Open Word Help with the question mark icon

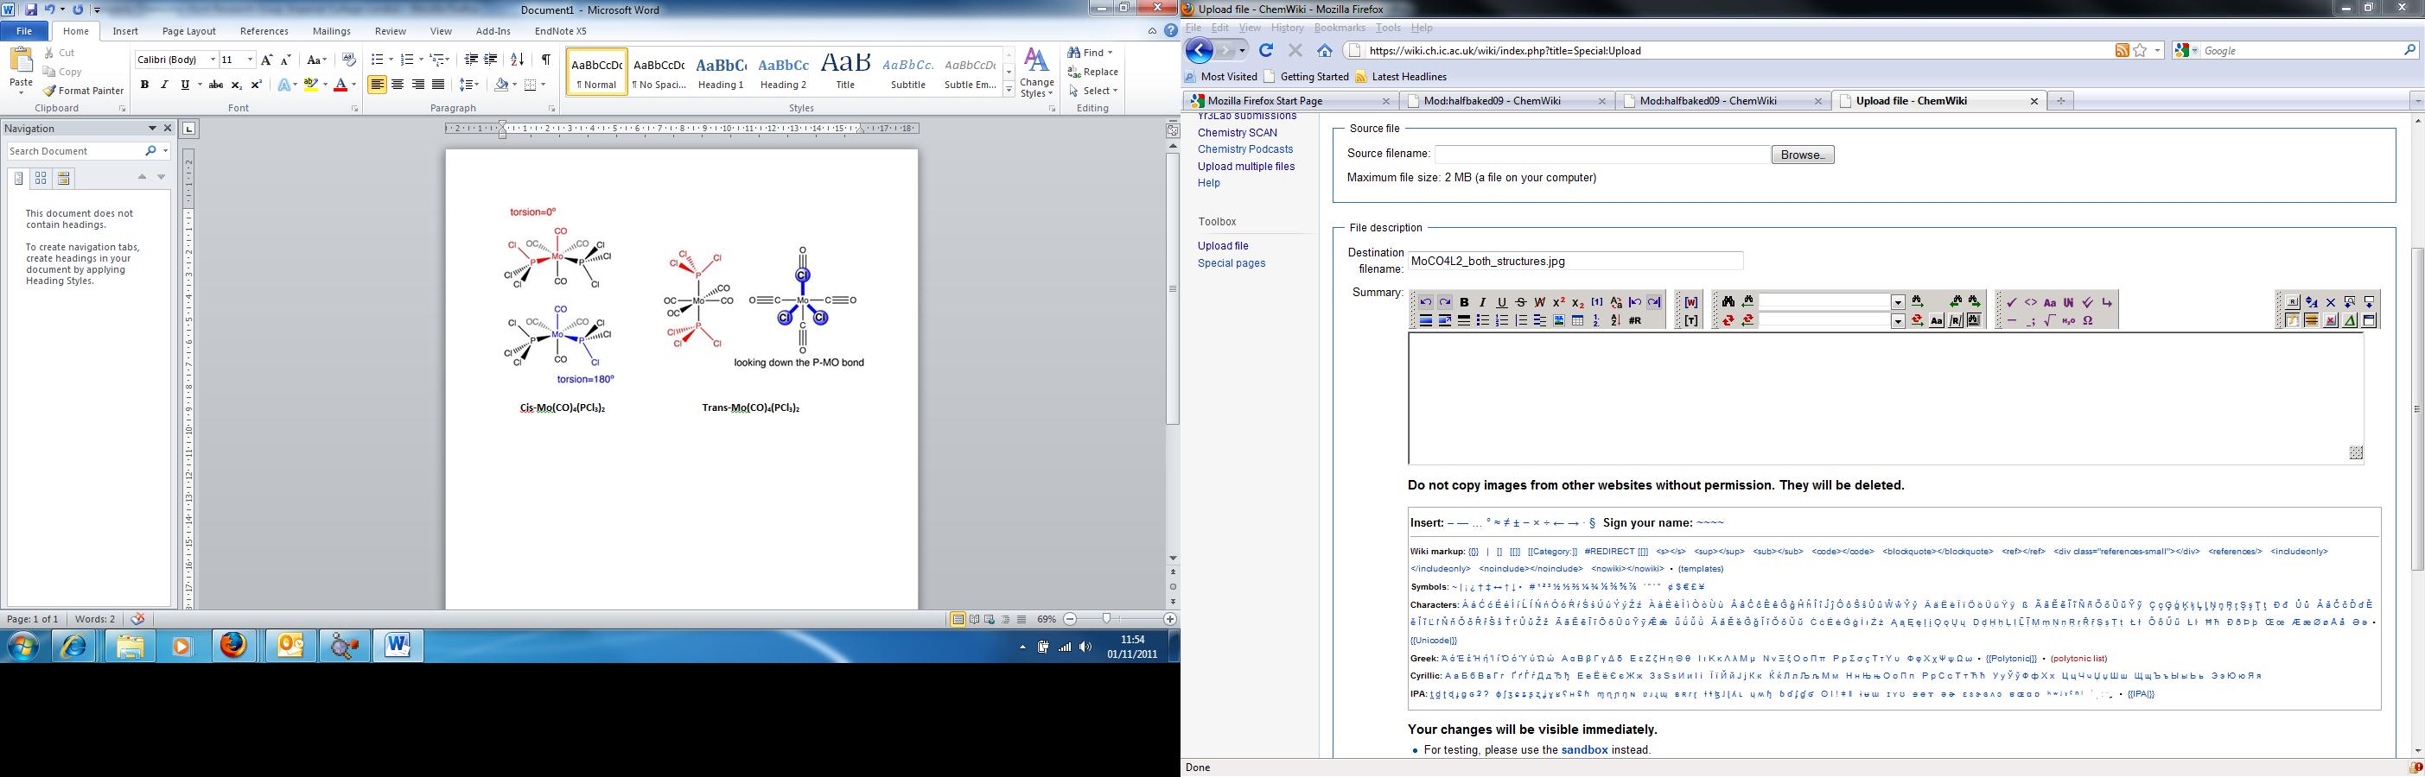pyautogui.click(x=1170, y=31)
